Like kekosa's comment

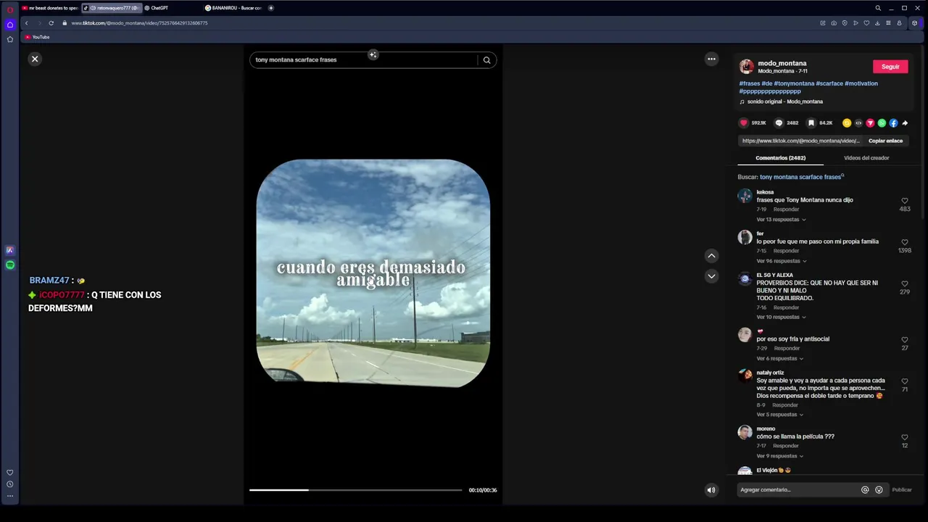pos(904,201)
